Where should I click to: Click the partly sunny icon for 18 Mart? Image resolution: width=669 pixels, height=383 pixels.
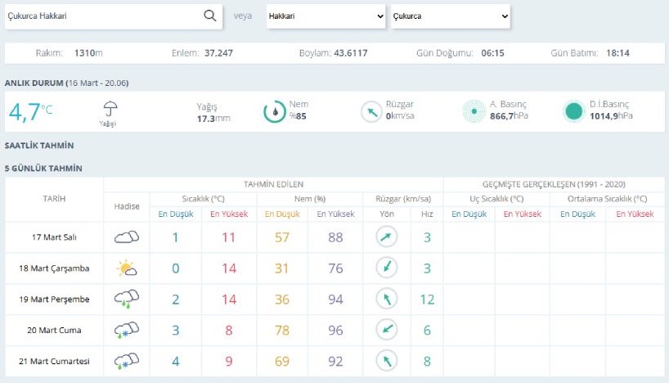tap(127, 268)
